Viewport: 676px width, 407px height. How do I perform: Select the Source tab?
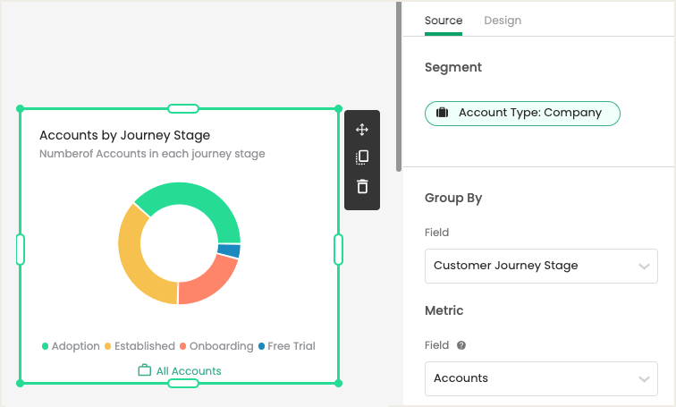(444, 21)
